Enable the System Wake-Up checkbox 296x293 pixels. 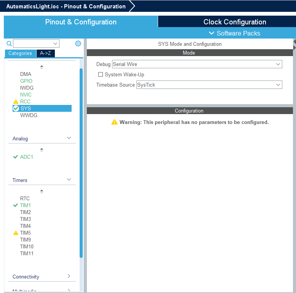click(x=101, y=74)
